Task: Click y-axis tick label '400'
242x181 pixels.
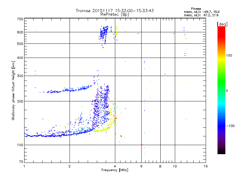Action: pyautogui.click(x=20, y=58)
